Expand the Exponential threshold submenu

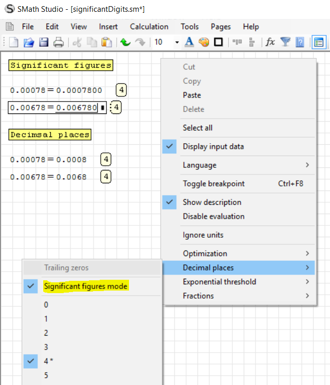coord(219,282)
